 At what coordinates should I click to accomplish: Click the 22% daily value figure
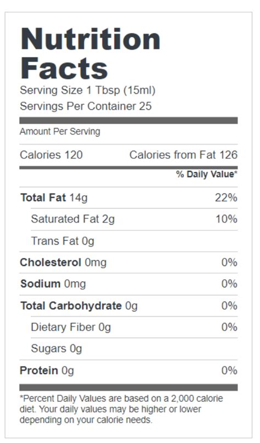[226, 198]
